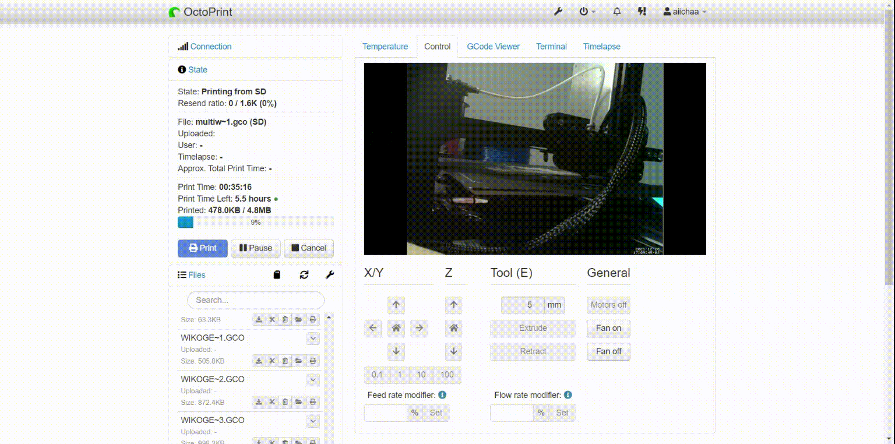
Task: Click Motors off
Action: click(608, 305)
